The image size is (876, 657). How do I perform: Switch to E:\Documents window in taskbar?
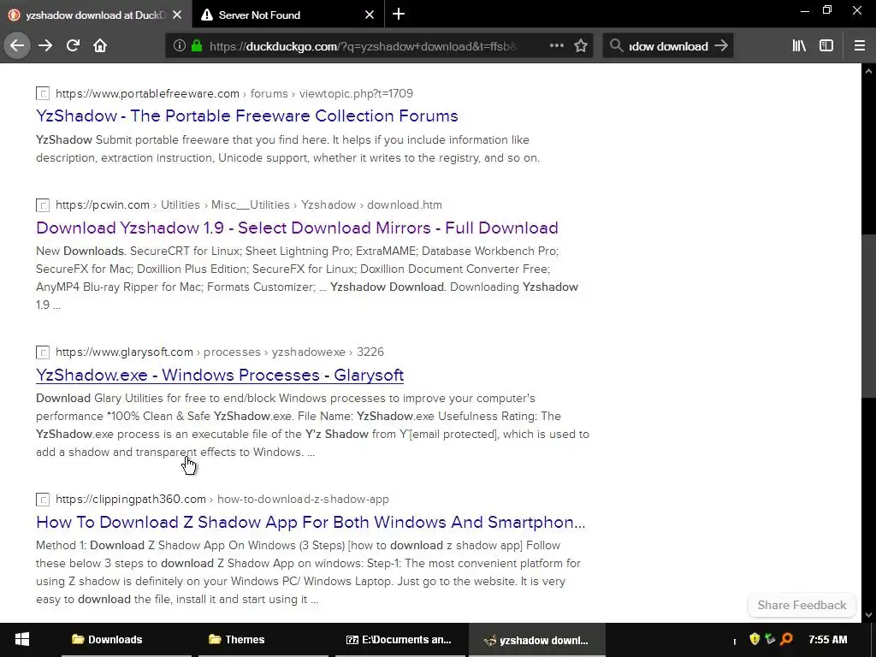[x=400, y=640]
